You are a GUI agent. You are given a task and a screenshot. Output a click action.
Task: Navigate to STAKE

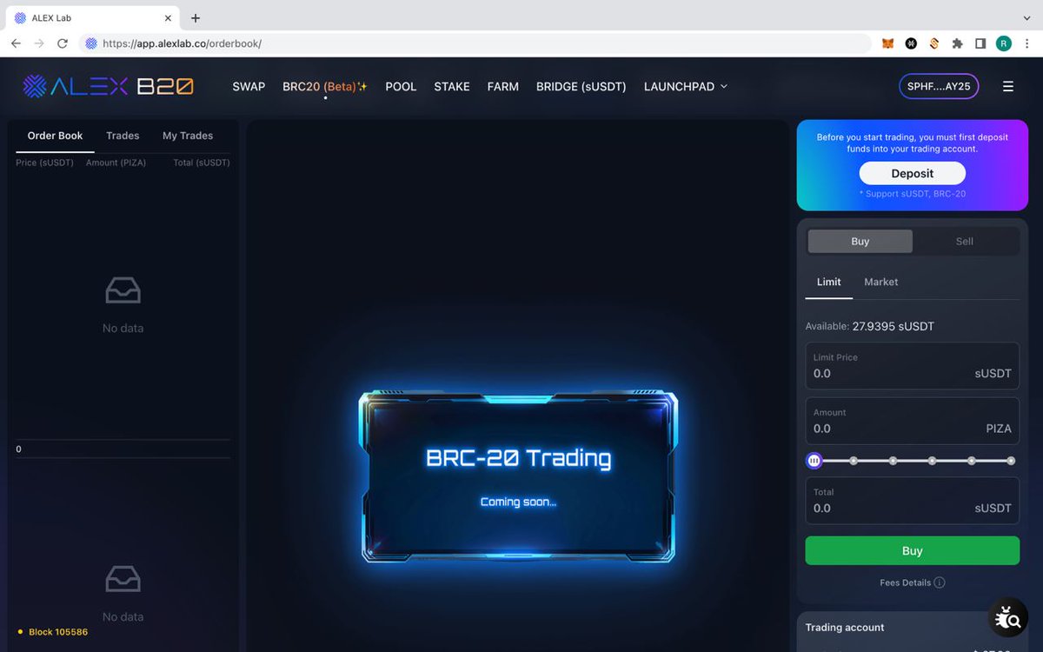[452, 86]
